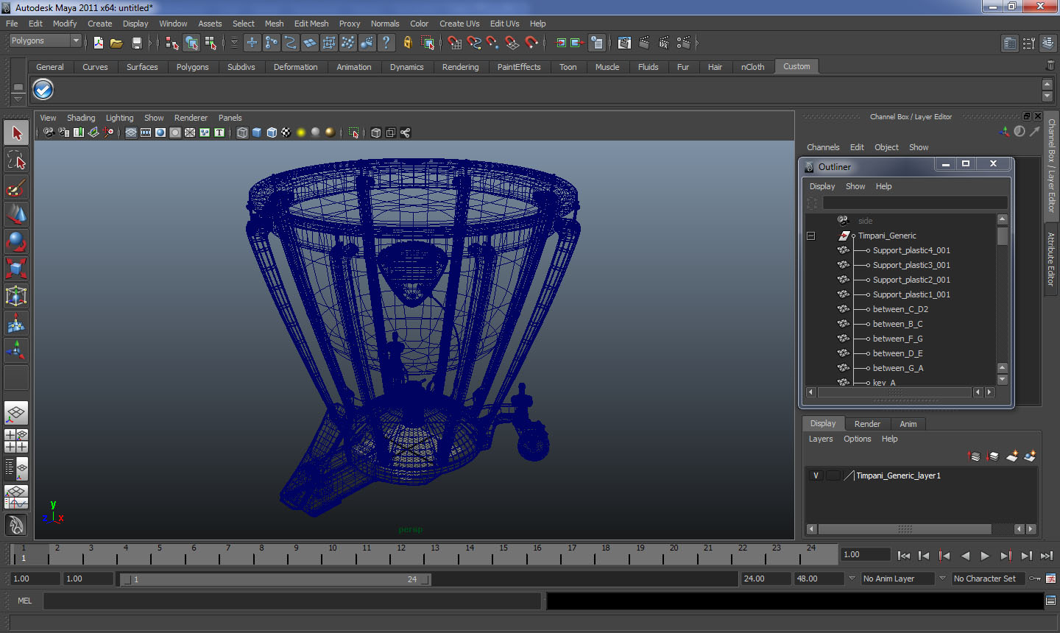Switch to the Anim layer tab
Screen dimensions: 1060x633
[x=908, y=424]
